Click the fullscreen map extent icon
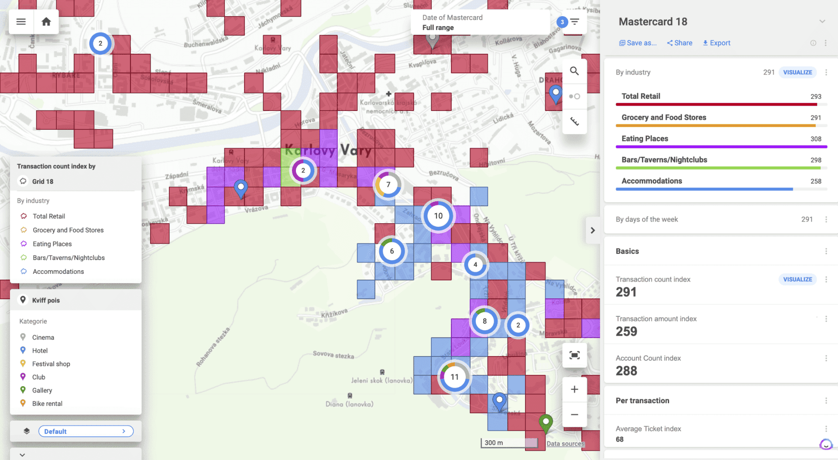838x460 pixels. pos(574,355)
